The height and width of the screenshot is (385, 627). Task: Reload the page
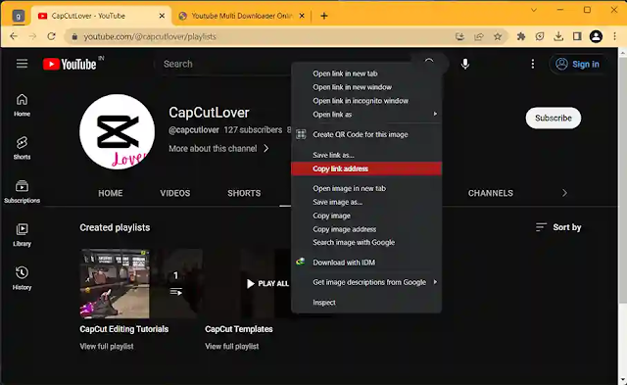click(x=52, y=36)
